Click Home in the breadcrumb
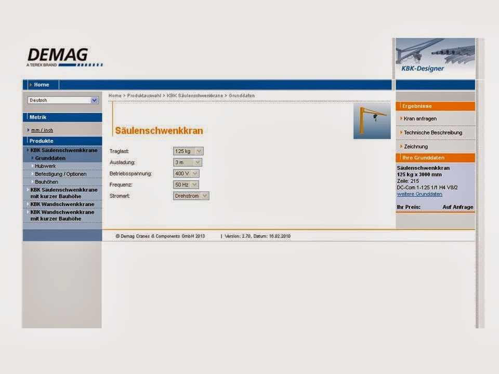The image size is (499, 374). (115, 96)
